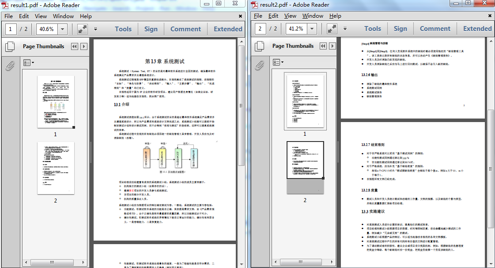Viewport: 495px width, 268px height.
Task: Click scroll-down arrow of result1.pdf document
Action: pos(242,264)
